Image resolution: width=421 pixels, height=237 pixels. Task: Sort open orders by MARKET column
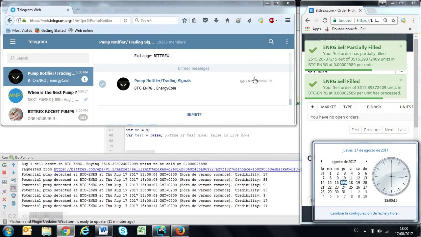328,107
